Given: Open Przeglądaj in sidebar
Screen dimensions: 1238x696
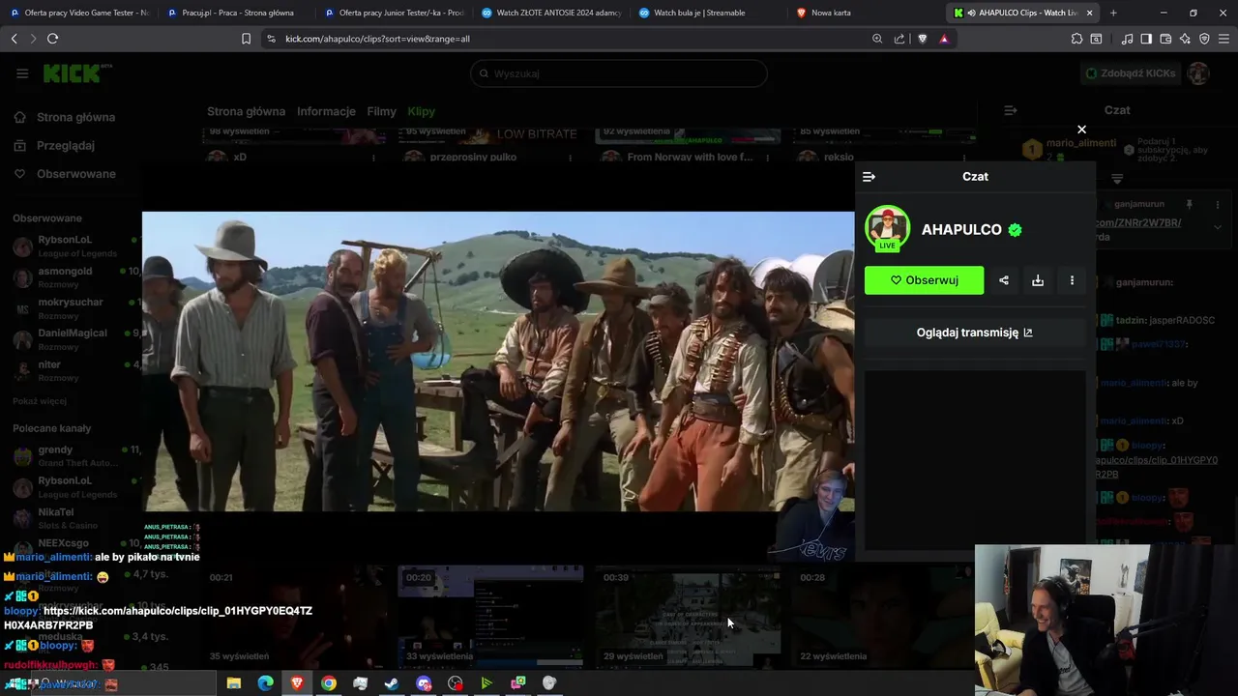Looking at the screenshot, I should pos(54,145).
